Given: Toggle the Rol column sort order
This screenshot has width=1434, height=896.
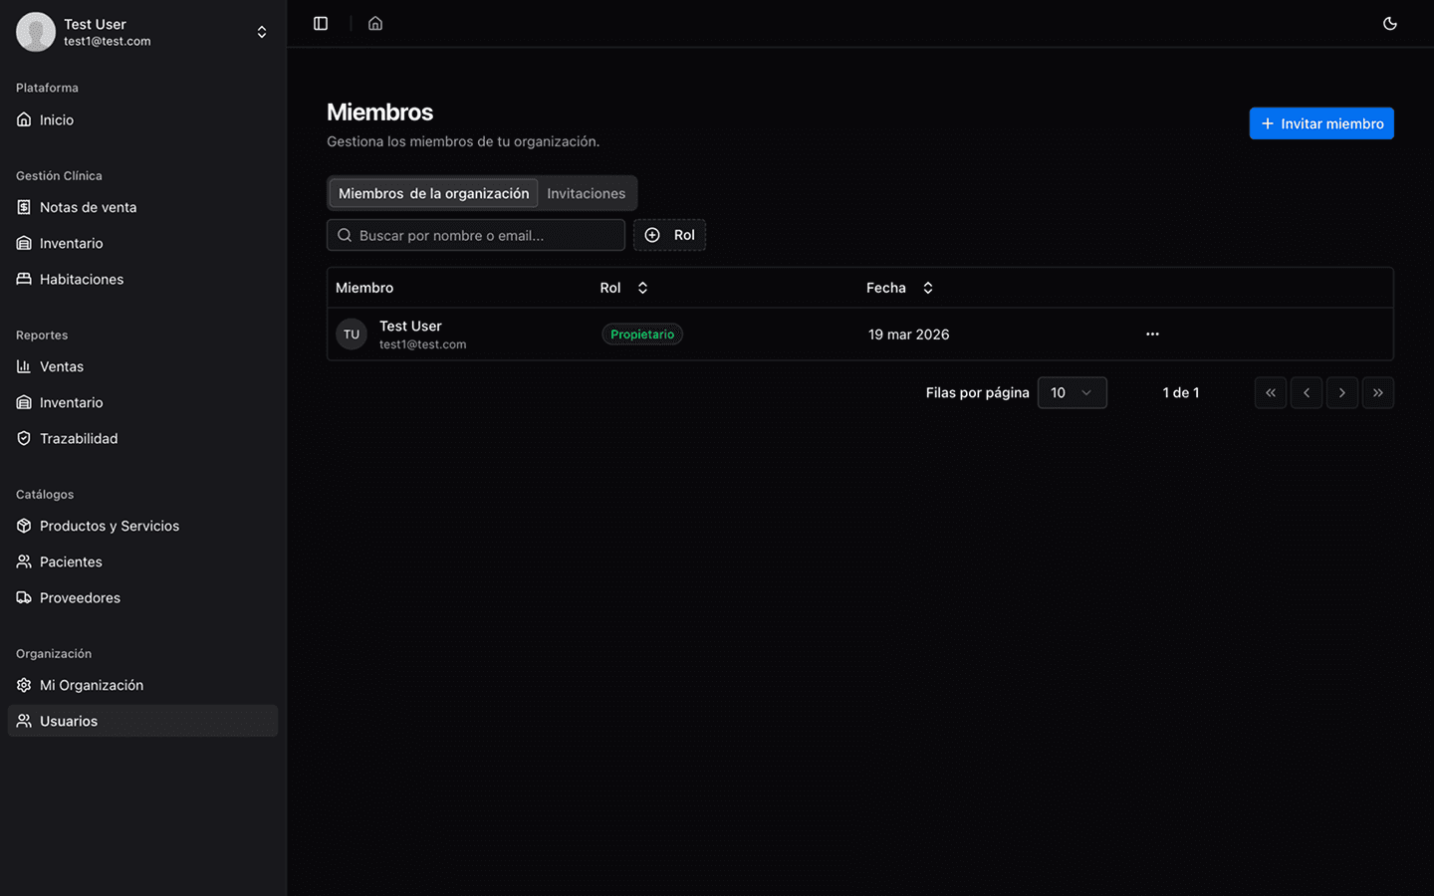Looking at the screenshot, I should click(642, 288).
